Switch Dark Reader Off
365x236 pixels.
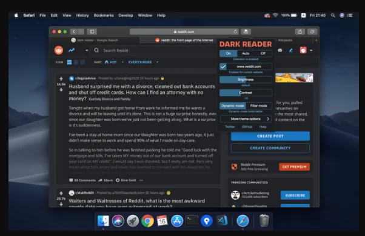(x=263, y=53)
